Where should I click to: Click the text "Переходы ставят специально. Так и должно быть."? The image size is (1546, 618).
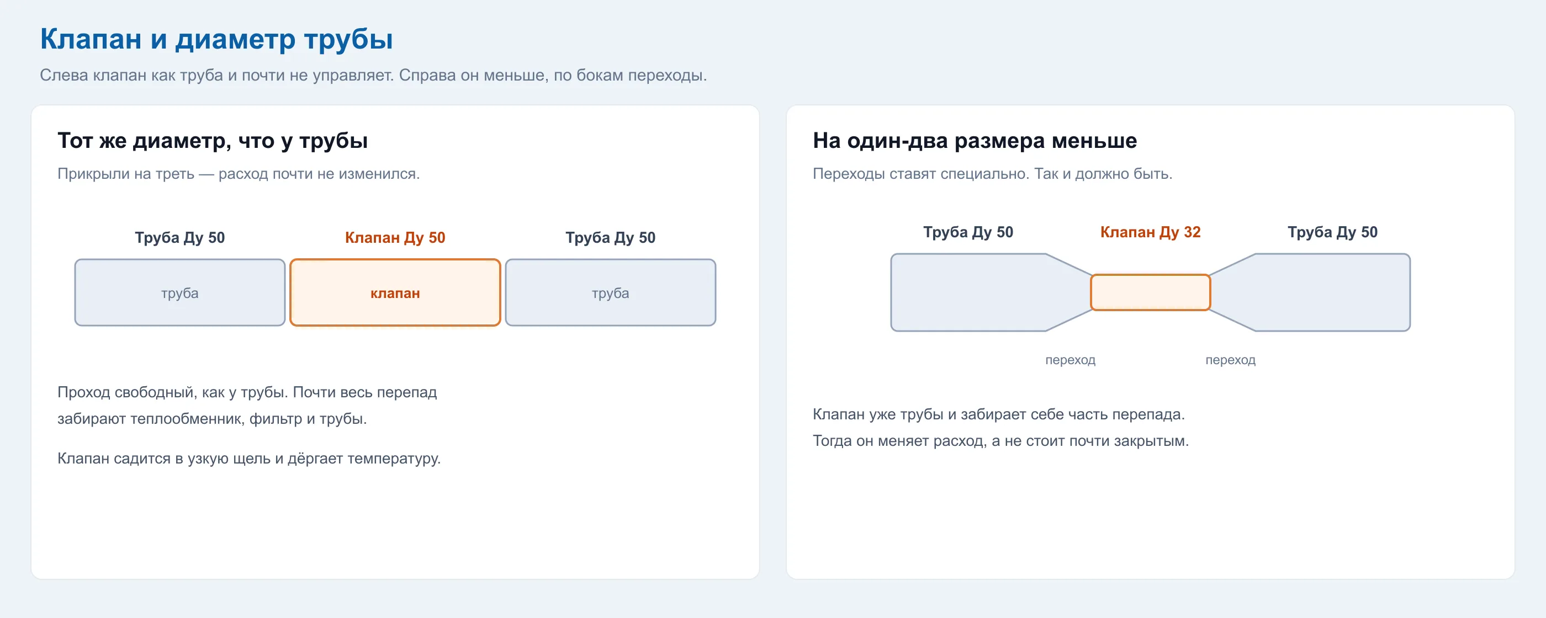pos(992,173)
